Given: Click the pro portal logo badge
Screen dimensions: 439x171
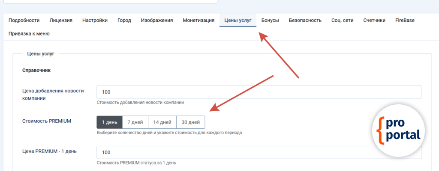Looking at the screenshot, I should 399,131.
